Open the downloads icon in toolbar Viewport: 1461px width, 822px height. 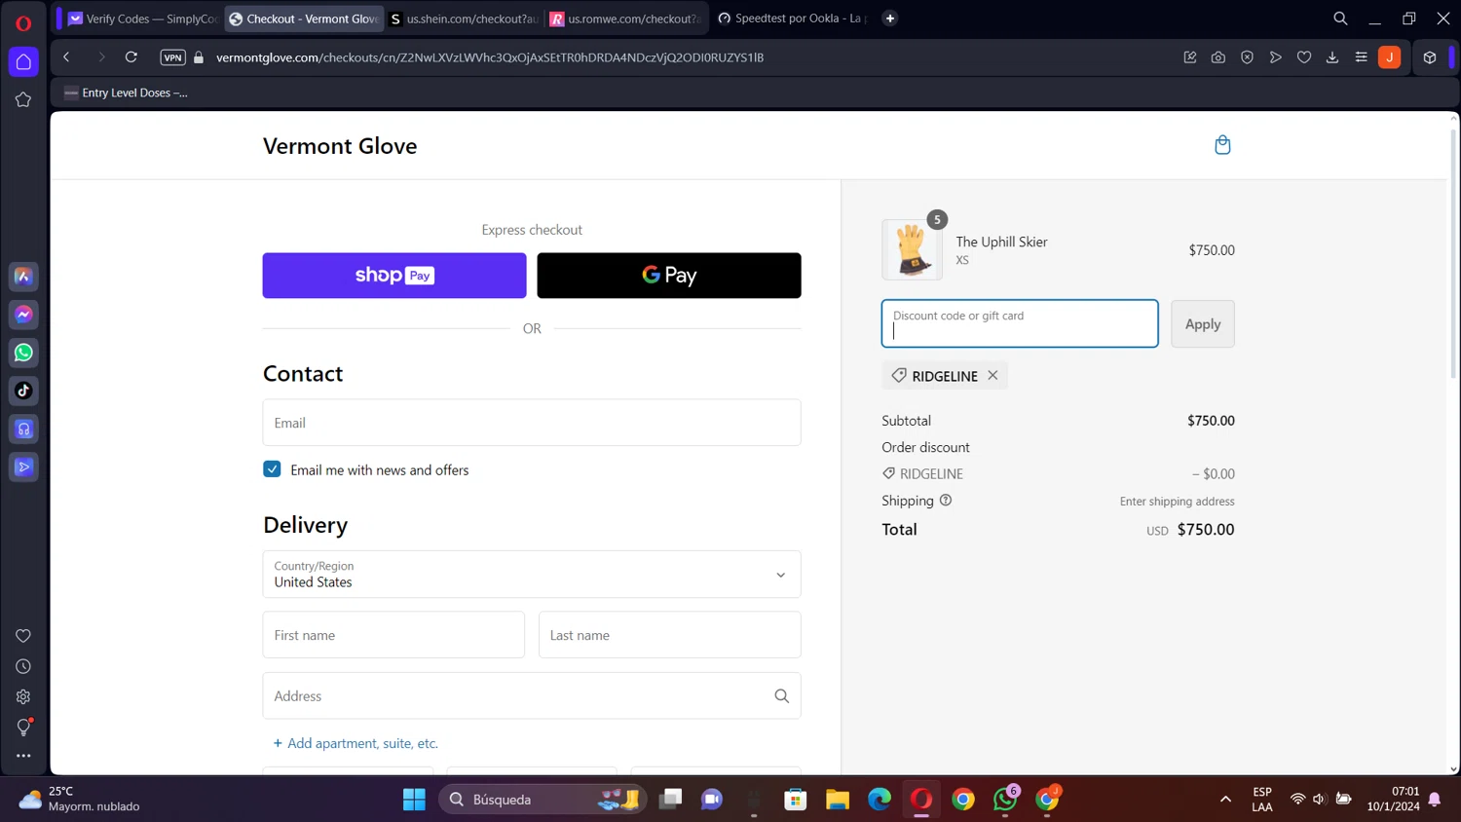point(1332,57)
